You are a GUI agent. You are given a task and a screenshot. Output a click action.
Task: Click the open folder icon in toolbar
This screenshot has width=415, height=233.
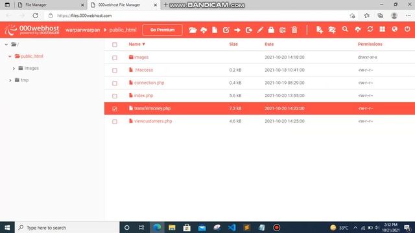[193, 30]
